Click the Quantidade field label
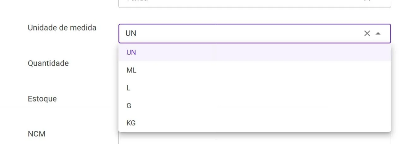The image size is (403, 144). coord(48,63)
